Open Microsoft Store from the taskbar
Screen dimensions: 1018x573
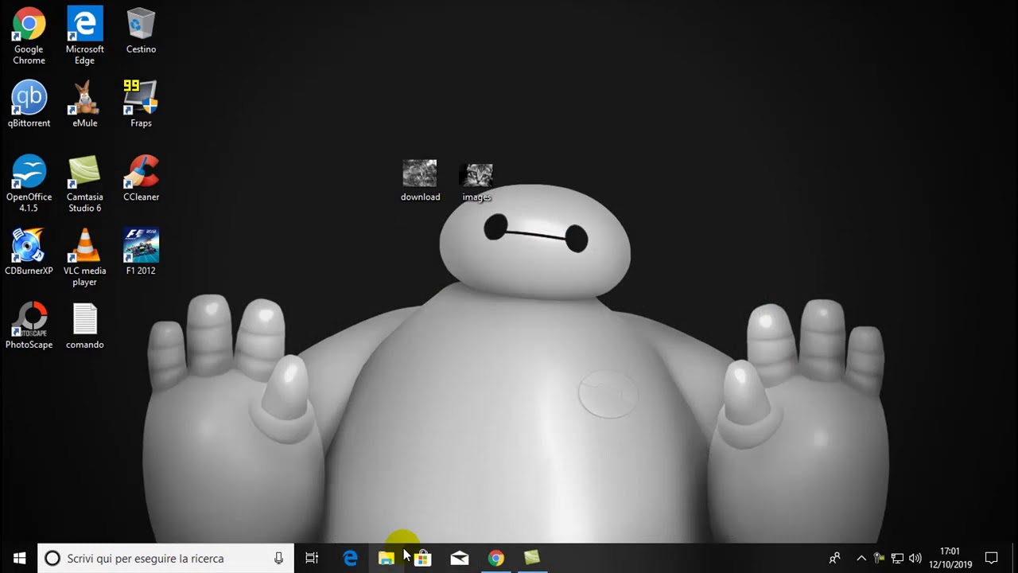coord(423,558)
